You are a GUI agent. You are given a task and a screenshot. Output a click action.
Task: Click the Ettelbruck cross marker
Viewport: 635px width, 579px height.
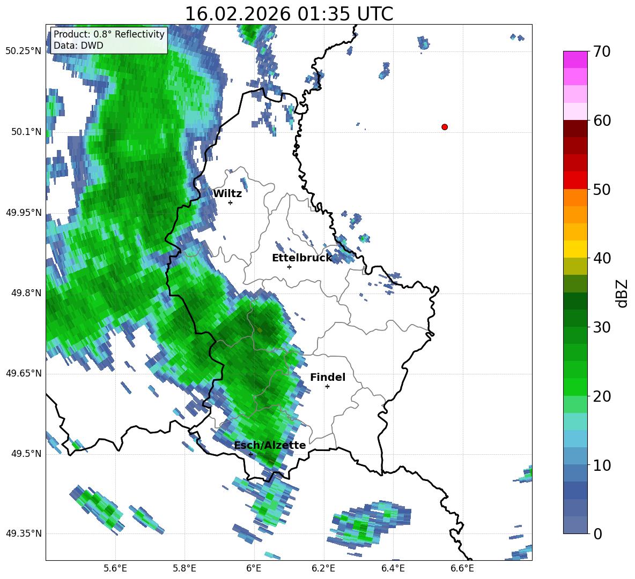pos(289,267)
